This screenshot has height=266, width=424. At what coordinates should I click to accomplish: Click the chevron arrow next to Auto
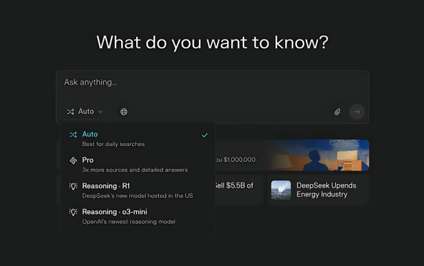[x=101, y=112]
